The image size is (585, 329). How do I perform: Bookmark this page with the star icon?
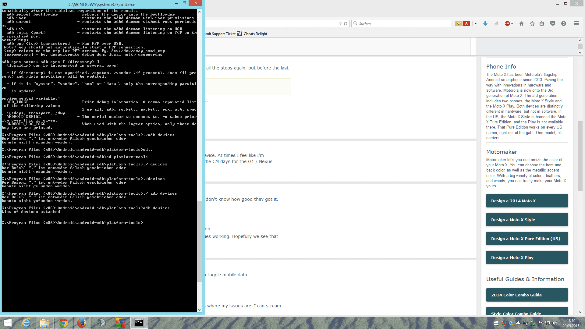(x=532, y=23)
